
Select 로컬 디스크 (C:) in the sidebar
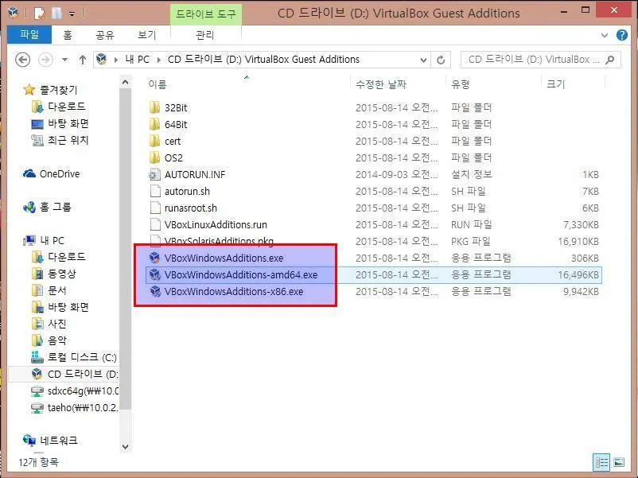70,356
